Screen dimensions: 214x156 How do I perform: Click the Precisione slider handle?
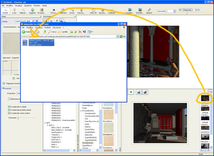click(18, 118)
